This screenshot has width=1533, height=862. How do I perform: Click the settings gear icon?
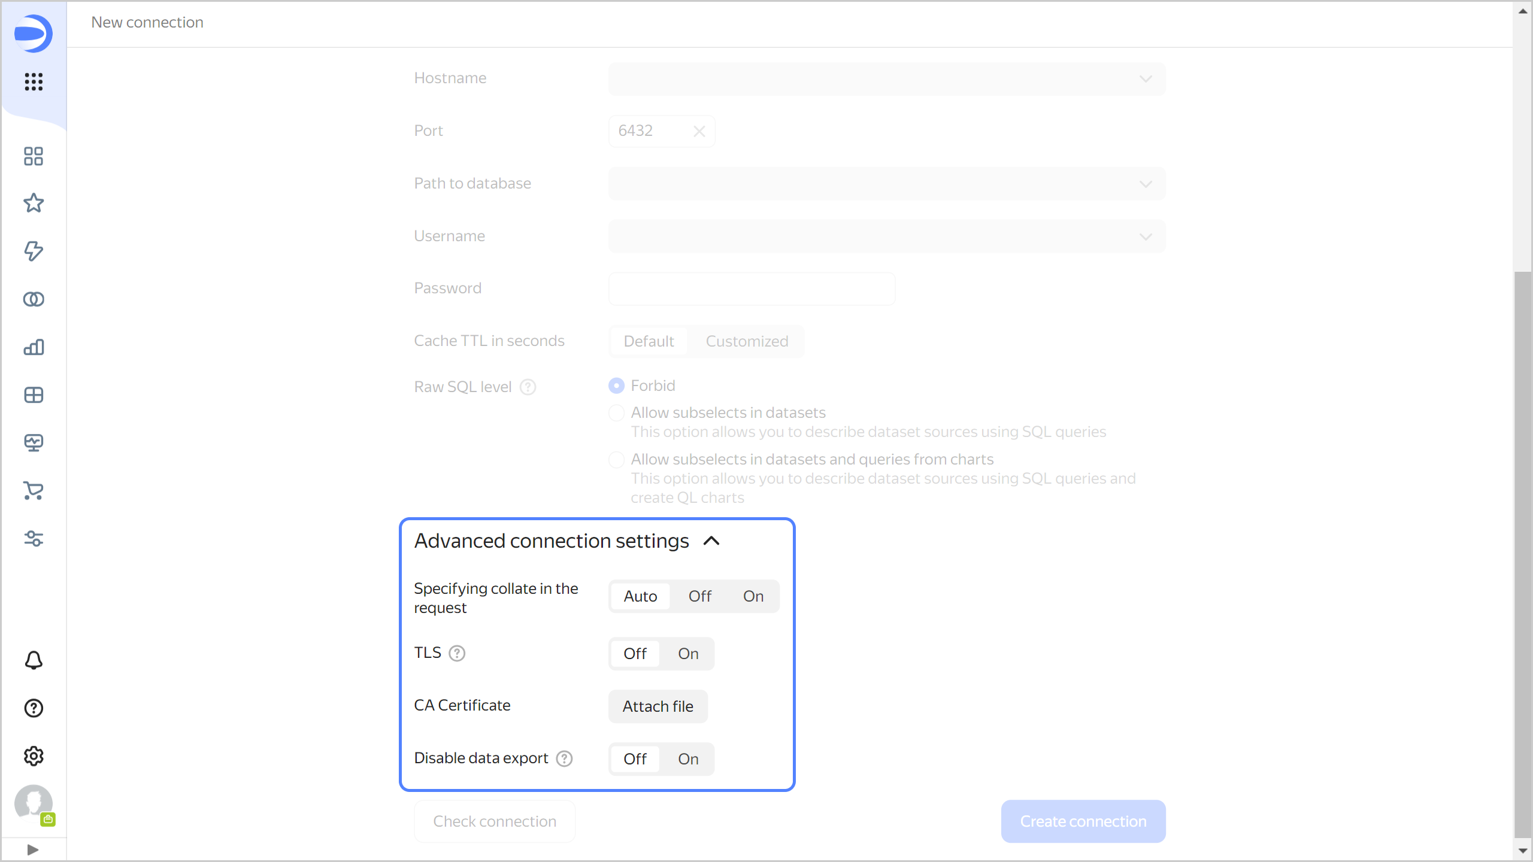[x=34, y=756]
